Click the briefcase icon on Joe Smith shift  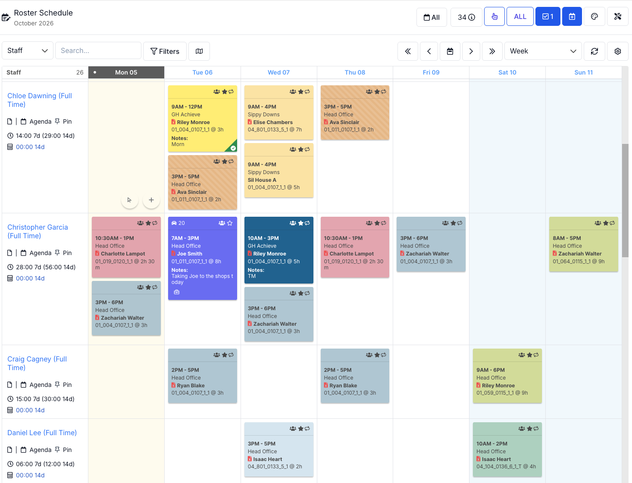pyautogui.click(x=177, y=292)
